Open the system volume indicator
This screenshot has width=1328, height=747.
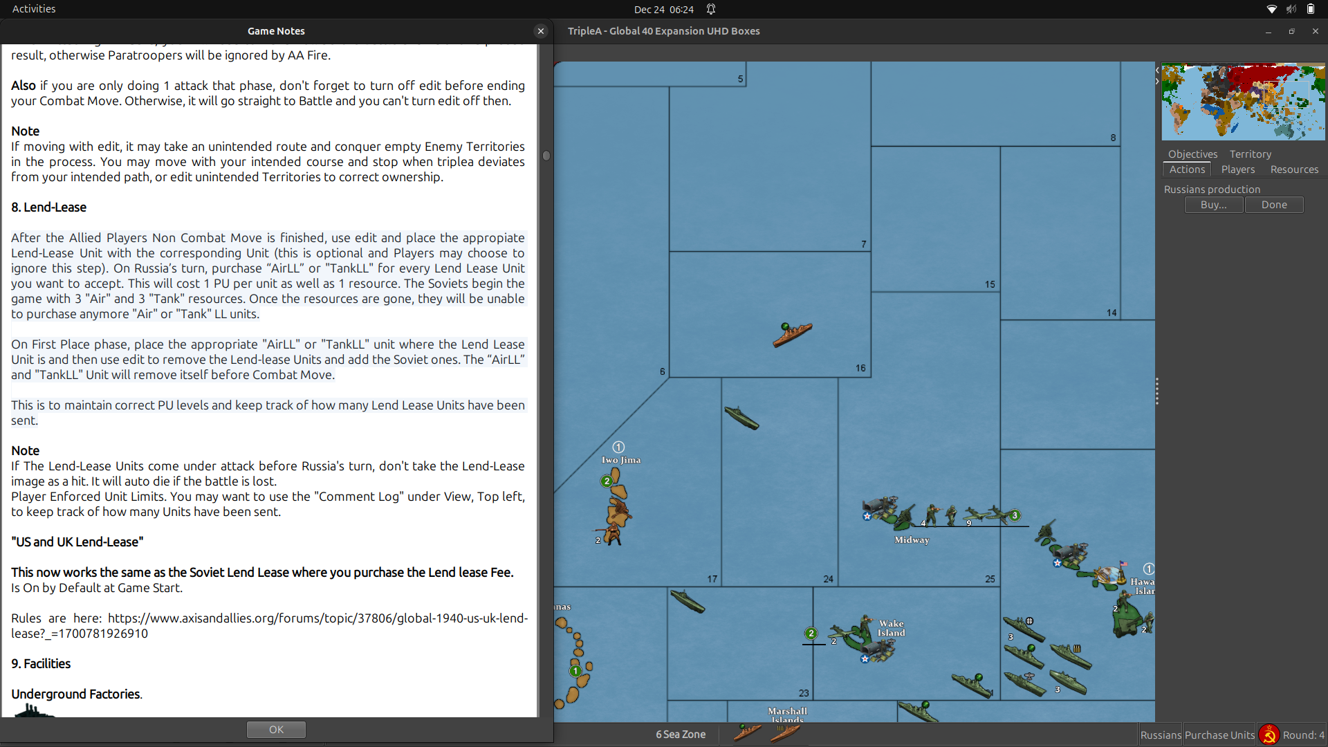coord(1291,9)
